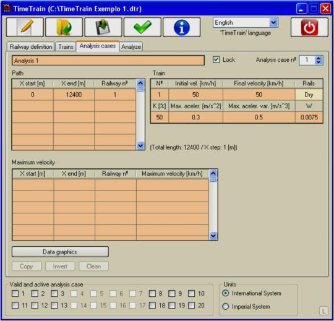Minimize the TimeTrain window
The height and width of the screenshot is (321, 334).
pyautogui.click(x=301, y=9)
